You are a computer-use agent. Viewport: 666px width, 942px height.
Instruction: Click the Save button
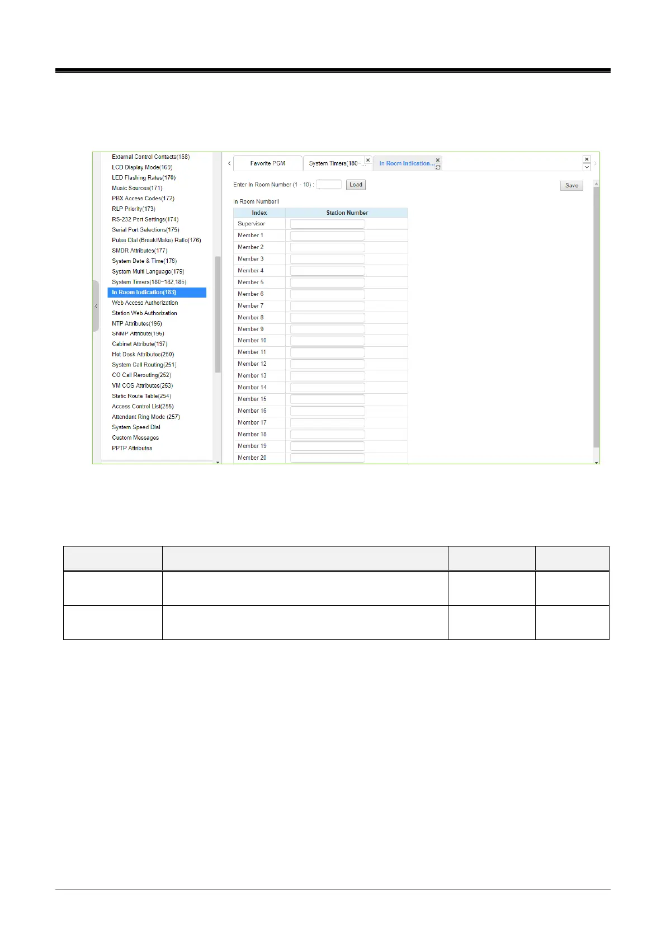click(x=571, y=186)
